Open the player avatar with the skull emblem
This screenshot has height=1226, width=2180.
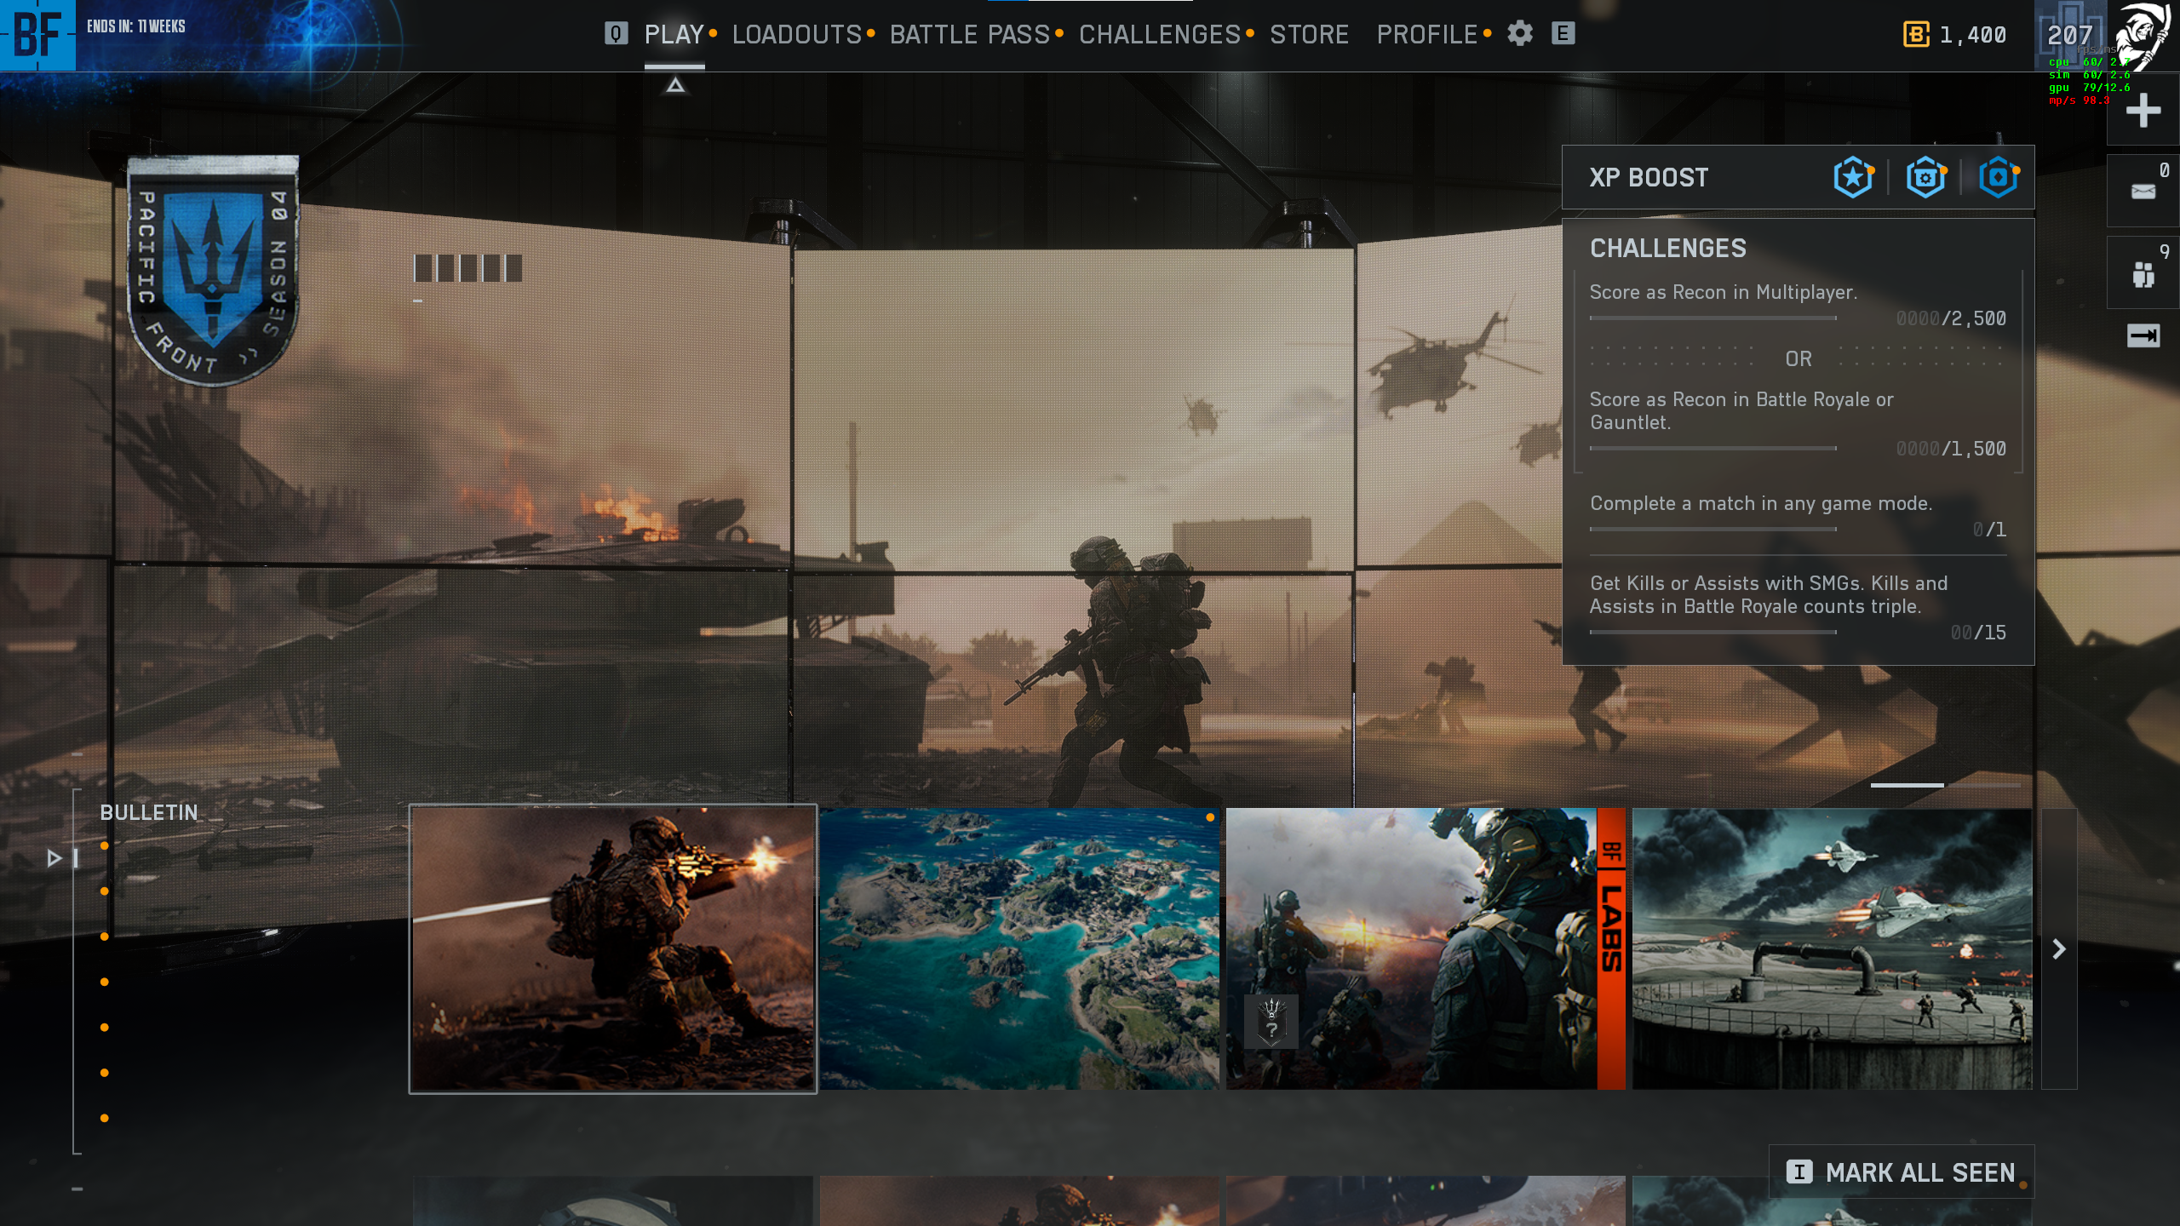[x=2143, y=35]
